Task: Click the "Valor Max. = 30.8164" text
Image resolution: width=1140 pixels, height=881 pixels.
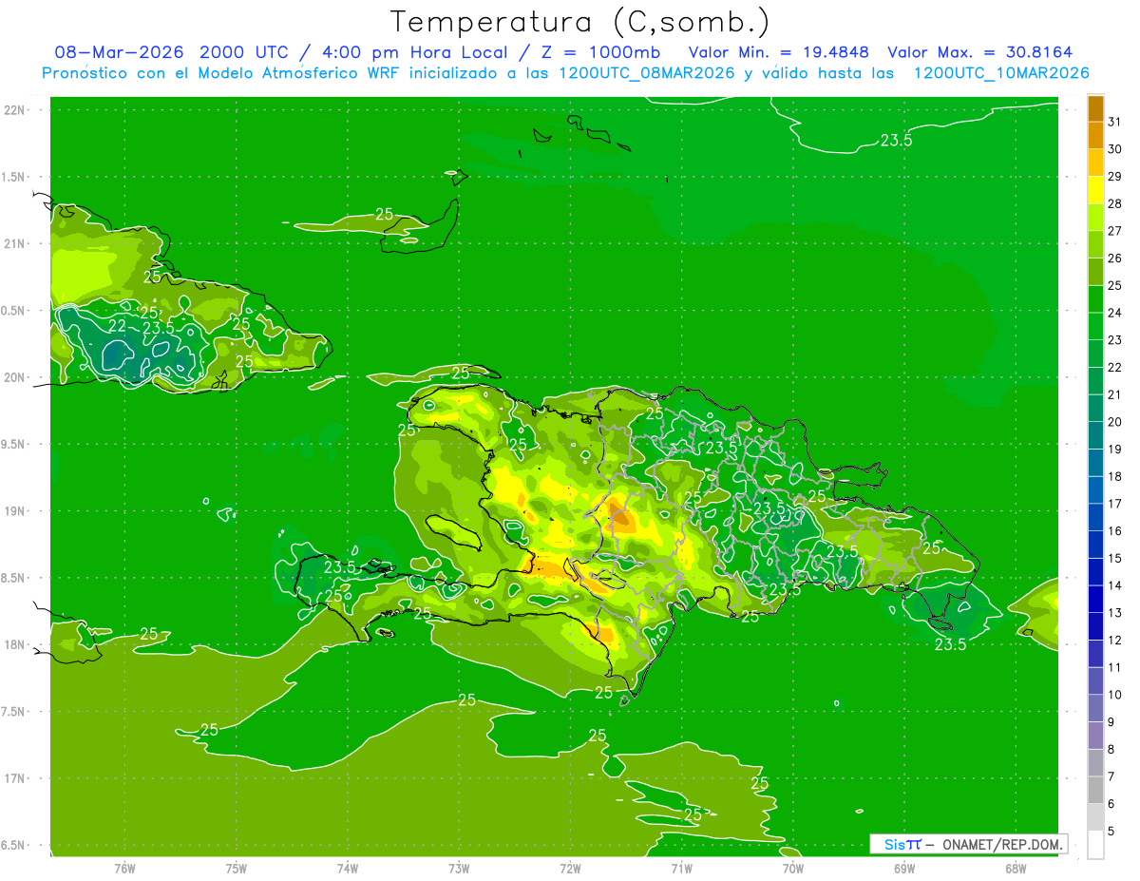Action: pos(980,52)
